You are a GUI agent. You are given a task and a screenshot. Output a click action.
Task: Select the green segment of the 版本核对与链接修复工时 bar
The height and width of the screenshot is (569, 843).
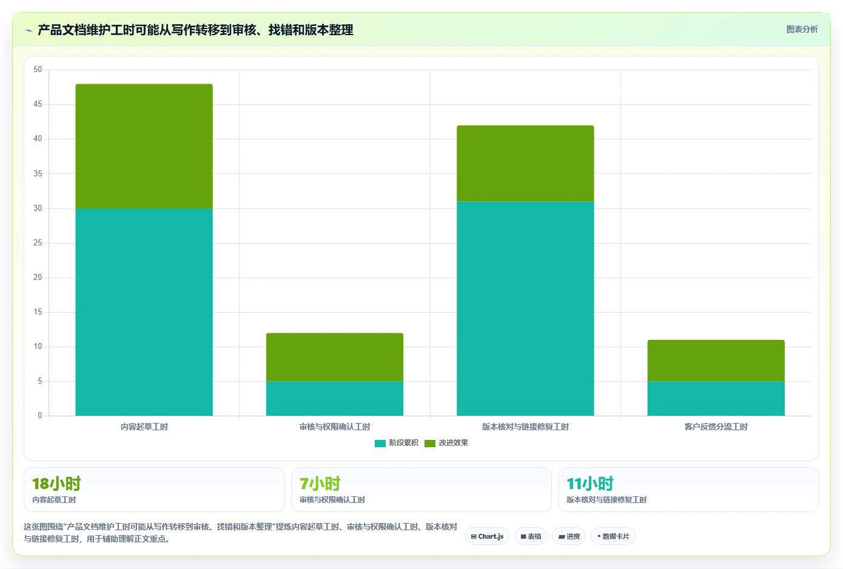[525, 164]
